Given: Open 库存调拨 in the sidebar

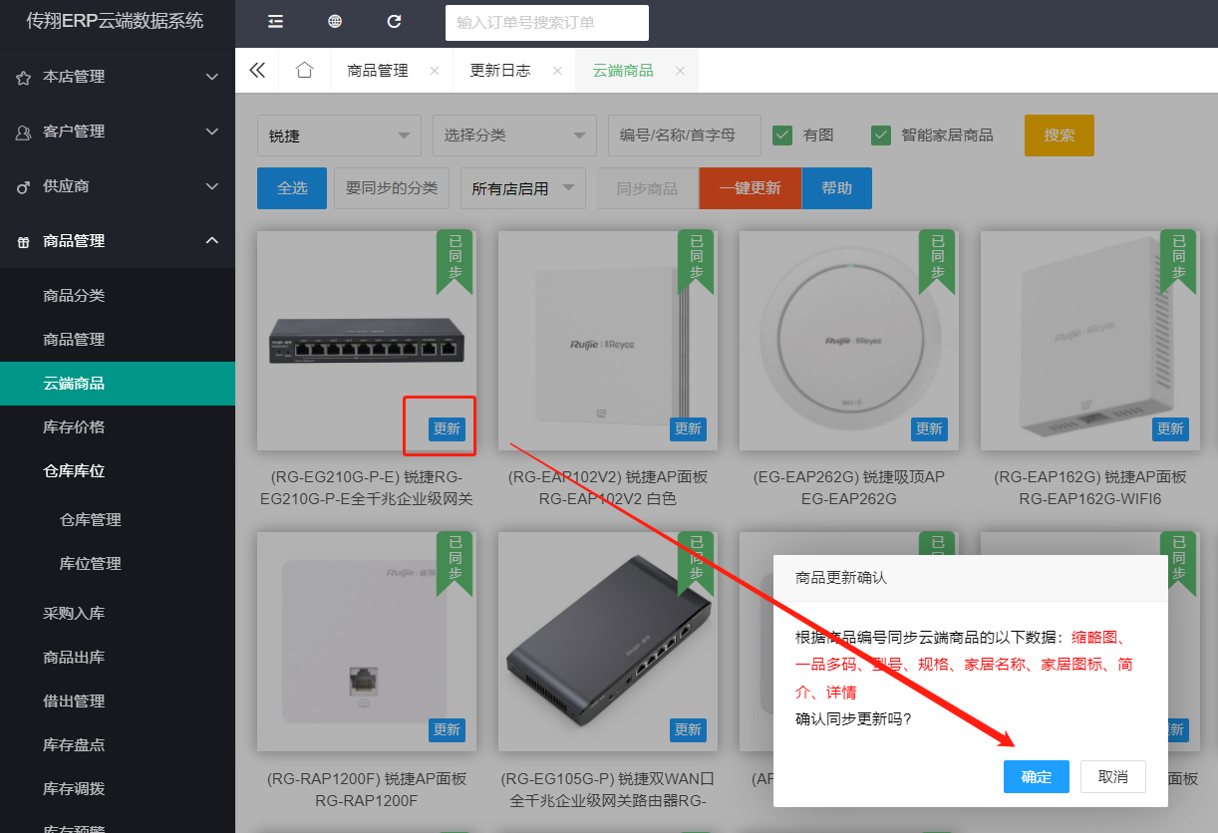Looking at the screenshot, I should 118,789.
